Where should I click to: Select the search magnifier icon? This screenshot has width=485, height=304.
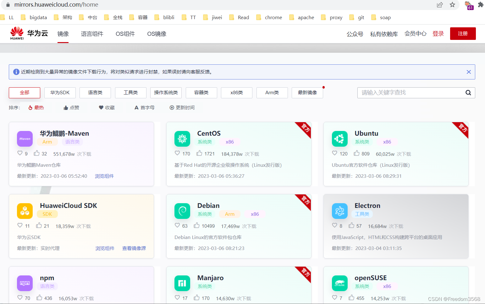[x=468, y=93]
